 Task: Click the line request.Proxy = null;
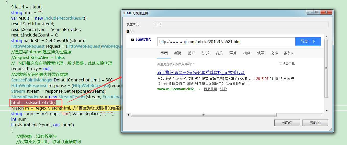point(31,69)
